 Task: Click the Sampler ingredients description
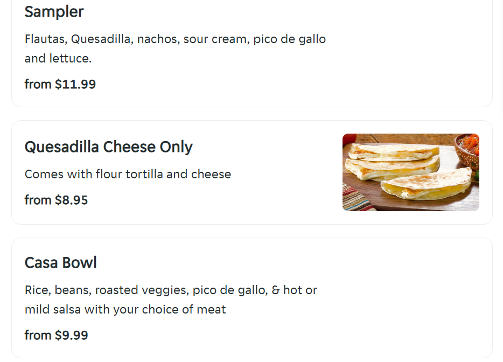click(175, 39)
